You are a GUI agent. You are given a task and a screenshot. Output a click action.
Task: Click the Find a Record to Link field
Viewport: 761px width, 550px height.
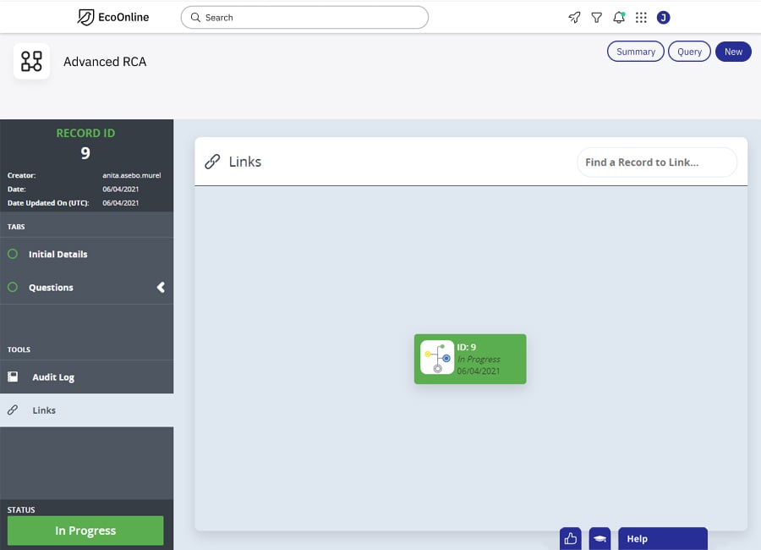pos(656,162)
